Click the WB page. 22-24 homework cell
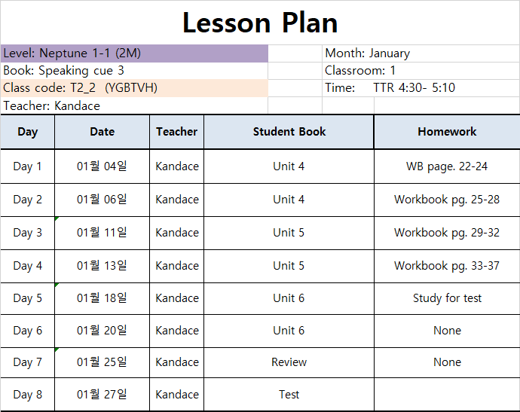 point(447,166)
